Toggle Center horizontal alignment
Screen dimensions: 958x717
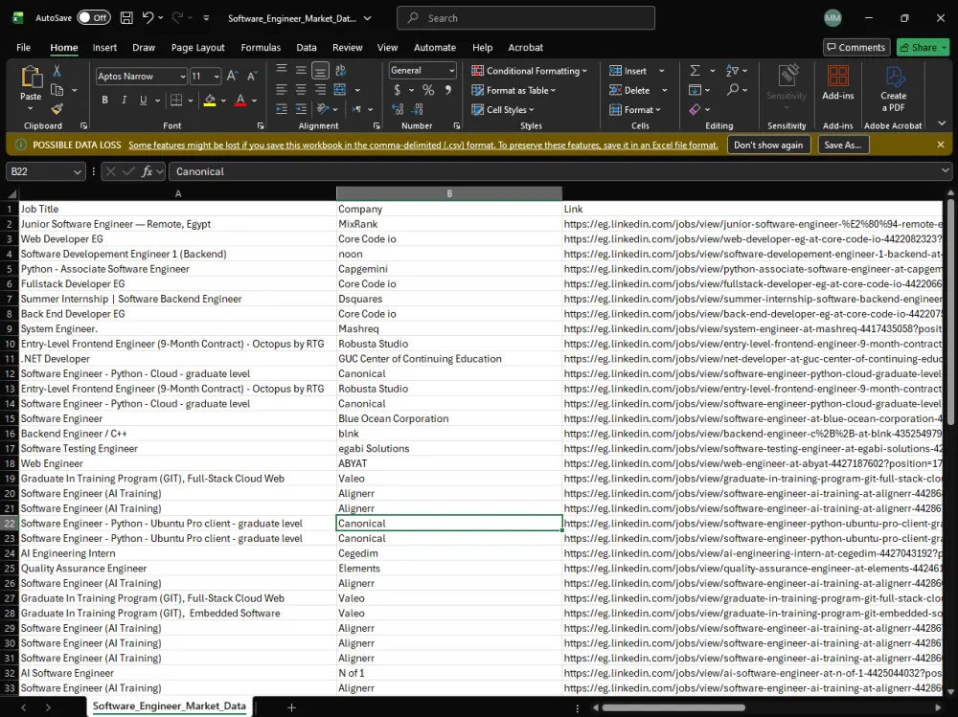point(301,90)
